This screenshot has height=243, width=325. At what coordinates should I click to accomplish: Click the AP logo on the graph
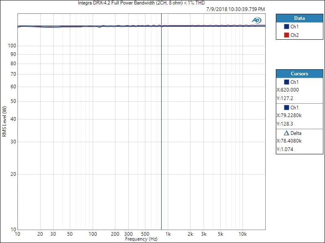(256, 20)
